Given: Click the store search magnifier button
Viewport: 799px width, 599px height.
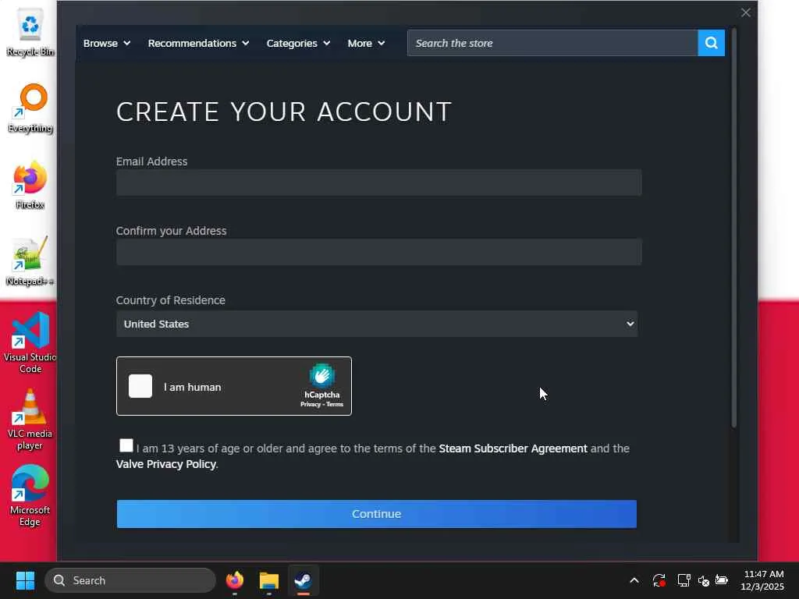Looking at the screenshot, I should click(711, 44).
